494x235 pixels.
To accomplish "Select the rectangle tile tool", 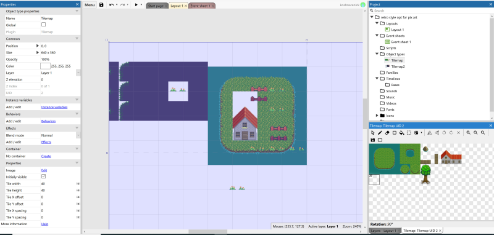I will click(x=395, y=133).
